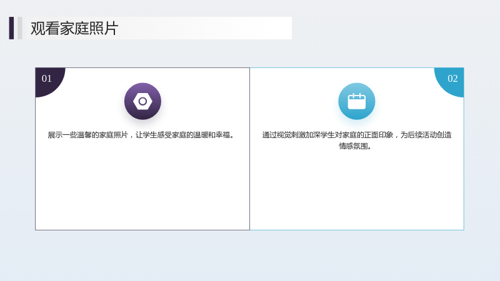Select phrase "让学生感受家庭的温暖和幸福" in card 01
The image size is (500, 281).
pyautogui.click(x=183, y=135)
